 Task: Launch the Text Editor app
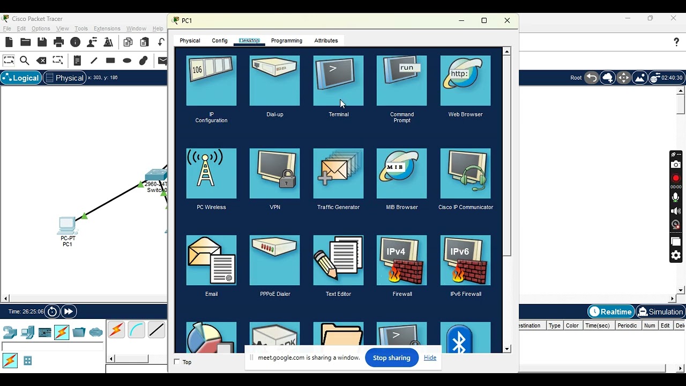pyautogui.click(x=338, y=260)
